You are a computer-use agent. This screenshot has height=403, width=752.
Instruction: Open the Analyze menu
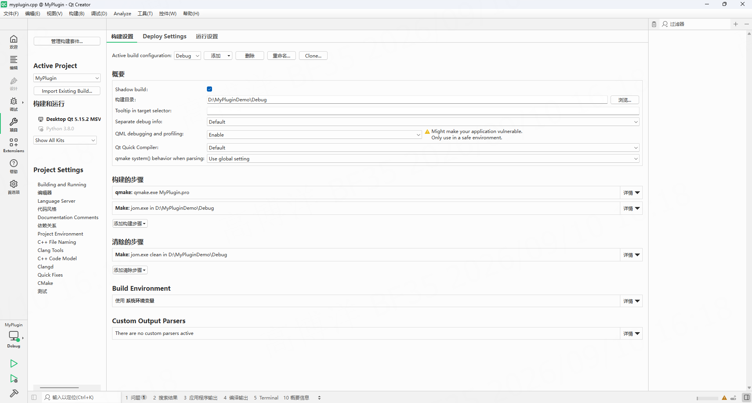click(122, 14)
